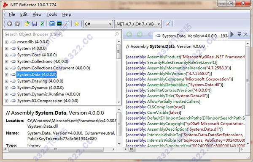Screen dimensions: 253x162
Task: Open the View menu
Action: point(37,14)
